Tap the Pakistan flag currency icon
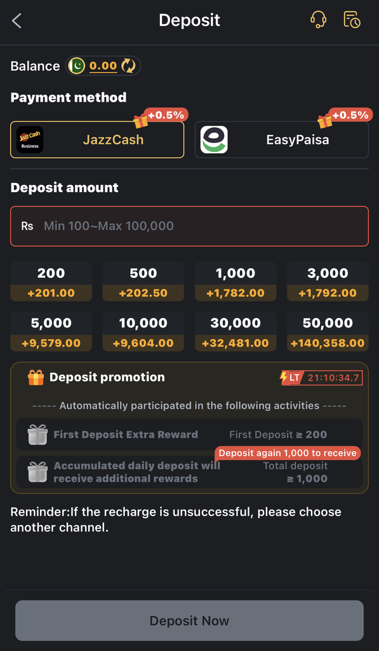 [77, 65]
